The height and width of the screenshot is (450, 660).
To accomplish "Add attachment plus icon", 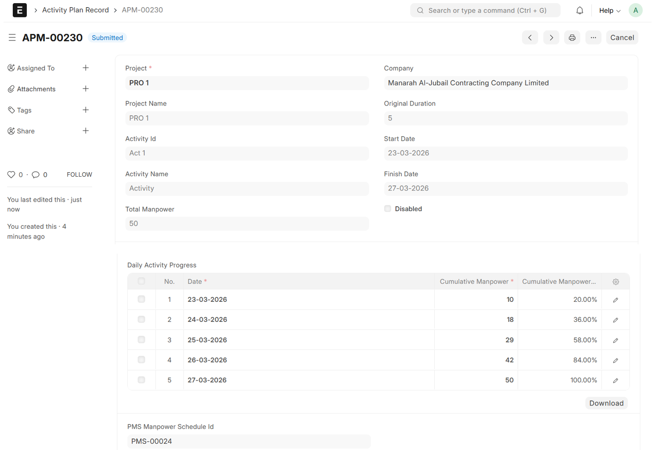I will [86, 89].
